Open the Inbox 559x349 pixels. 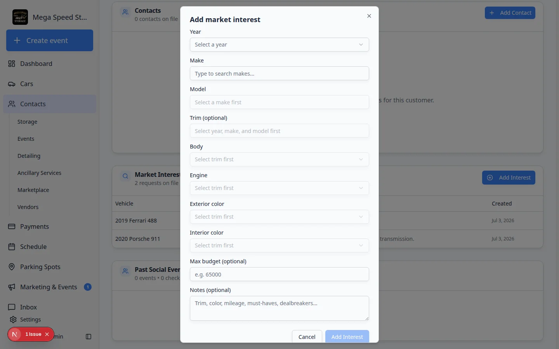tap(50, 307)
